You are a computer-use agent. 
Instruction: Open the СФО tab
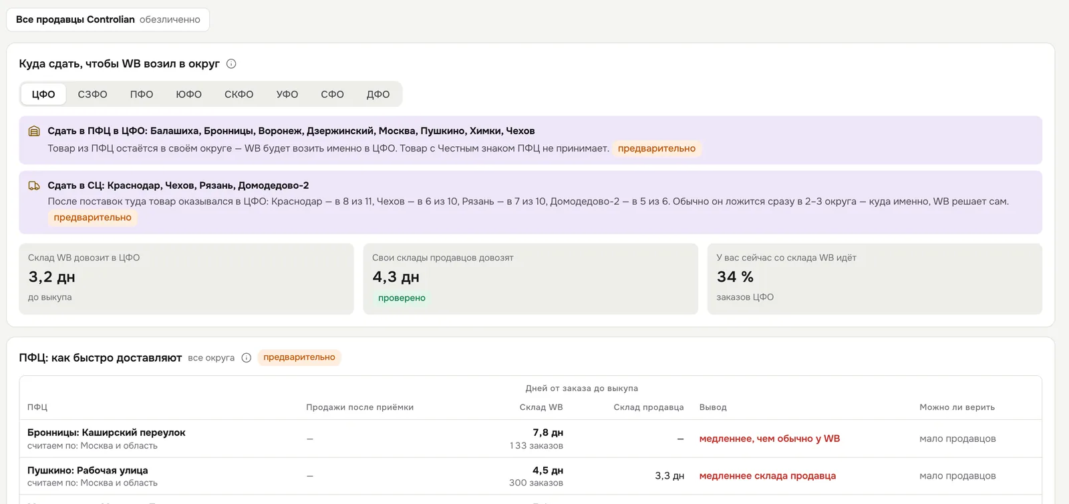332,94
